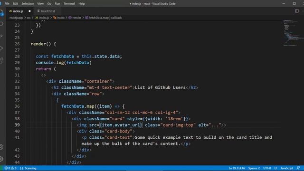Open the Run menu
This screenshot has height=171, width=304.
pyautogui.click(x=57, y=3)
